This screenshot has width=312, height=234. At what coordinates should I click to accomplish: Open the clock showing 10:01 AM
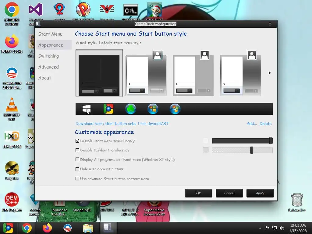pos(298,228)
